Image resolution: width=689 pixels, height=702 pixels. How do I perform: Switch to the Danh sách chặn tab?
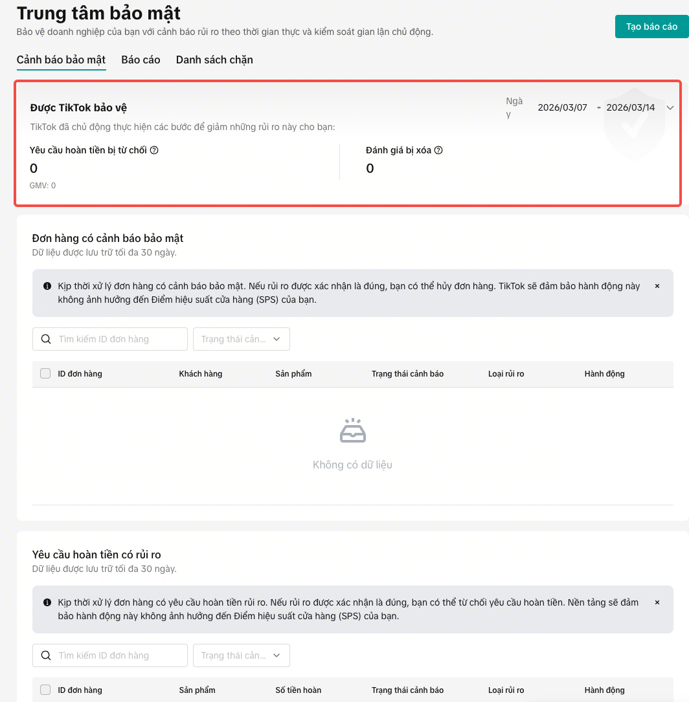point(214,60)
